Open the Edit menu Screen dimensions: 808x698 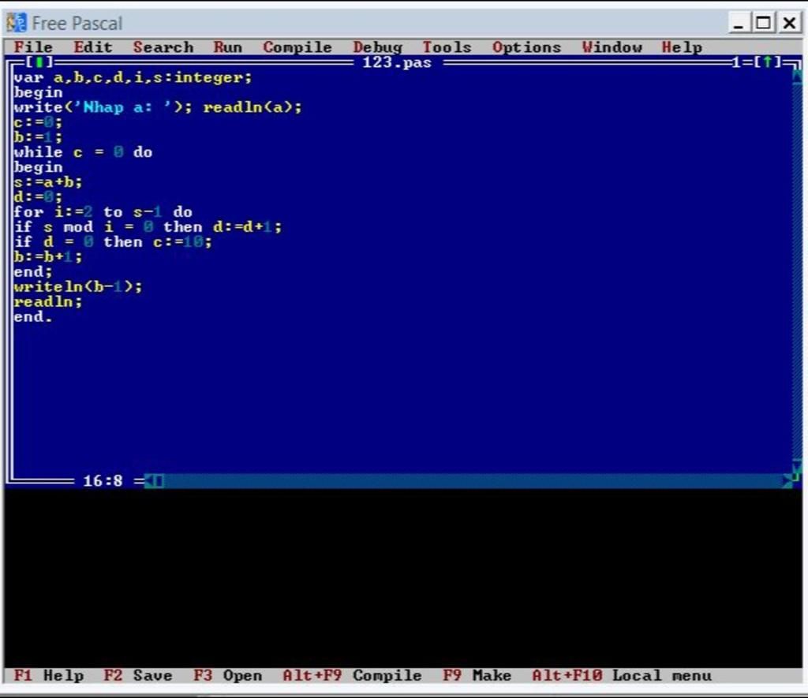coord(93,47)
